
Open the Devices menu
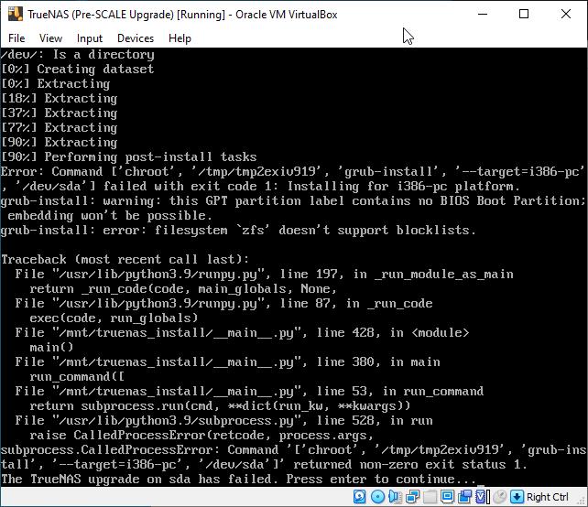point(136,38)
